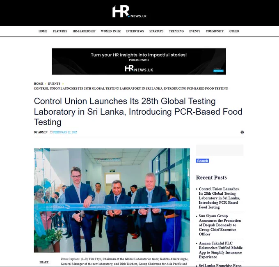
Task: Click the breadcrumb article title text
Action: [131, 88]
